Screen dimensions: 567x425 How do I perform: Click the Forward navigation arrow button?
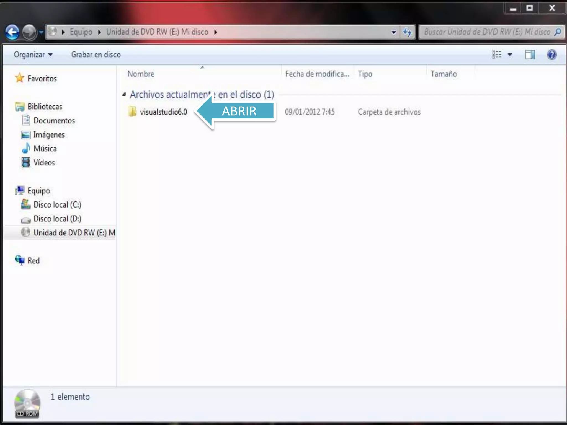click(29, 32)
